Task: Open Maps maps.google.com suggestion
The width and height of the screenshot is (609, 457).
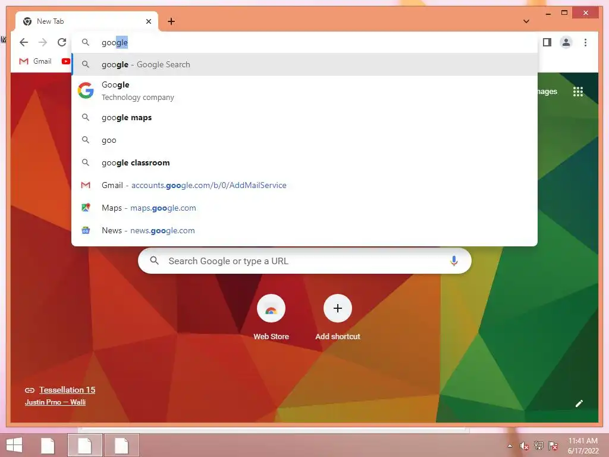Action: (x=304, y=208)
